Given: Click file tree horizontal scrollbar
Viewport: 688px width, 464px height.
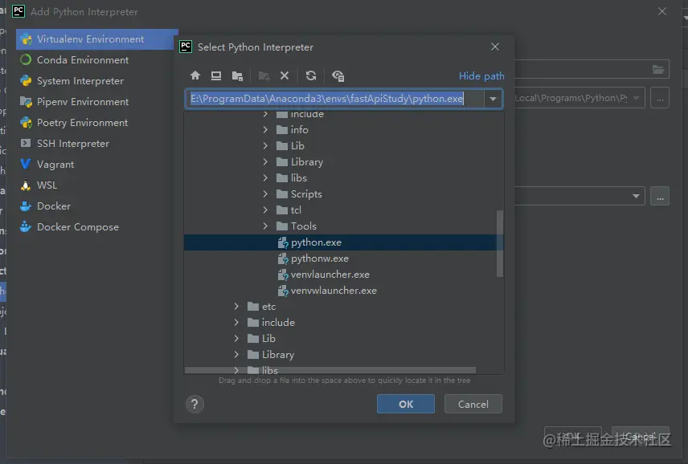Looking at the screenshot, I should pos(330,370).
